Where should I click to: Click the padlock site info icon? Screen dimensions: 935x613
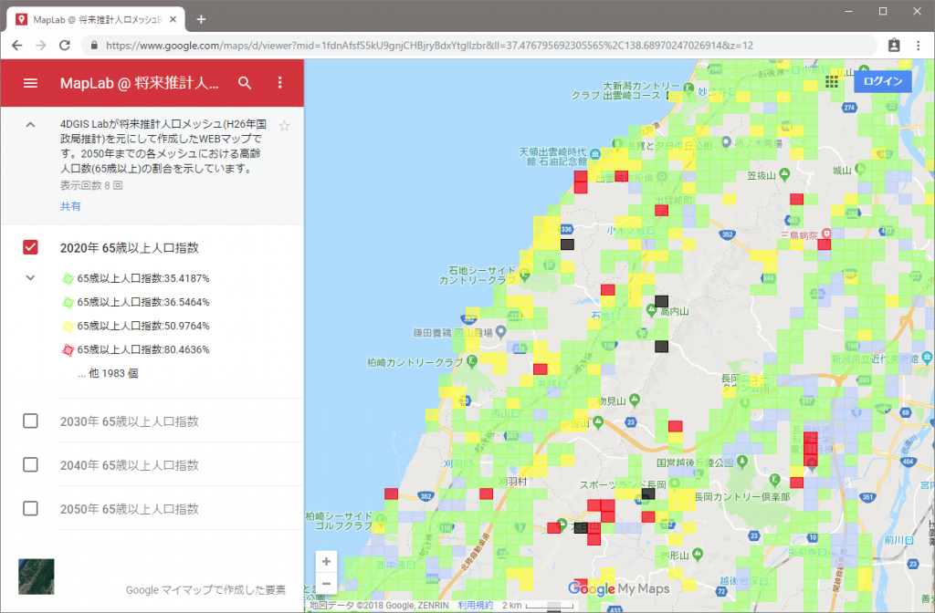coord(94,46)
